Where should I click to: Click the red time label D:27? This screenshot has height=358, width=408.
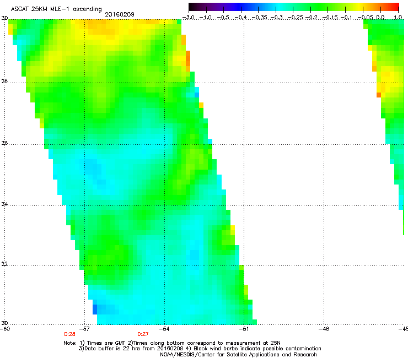pos(143,334)
